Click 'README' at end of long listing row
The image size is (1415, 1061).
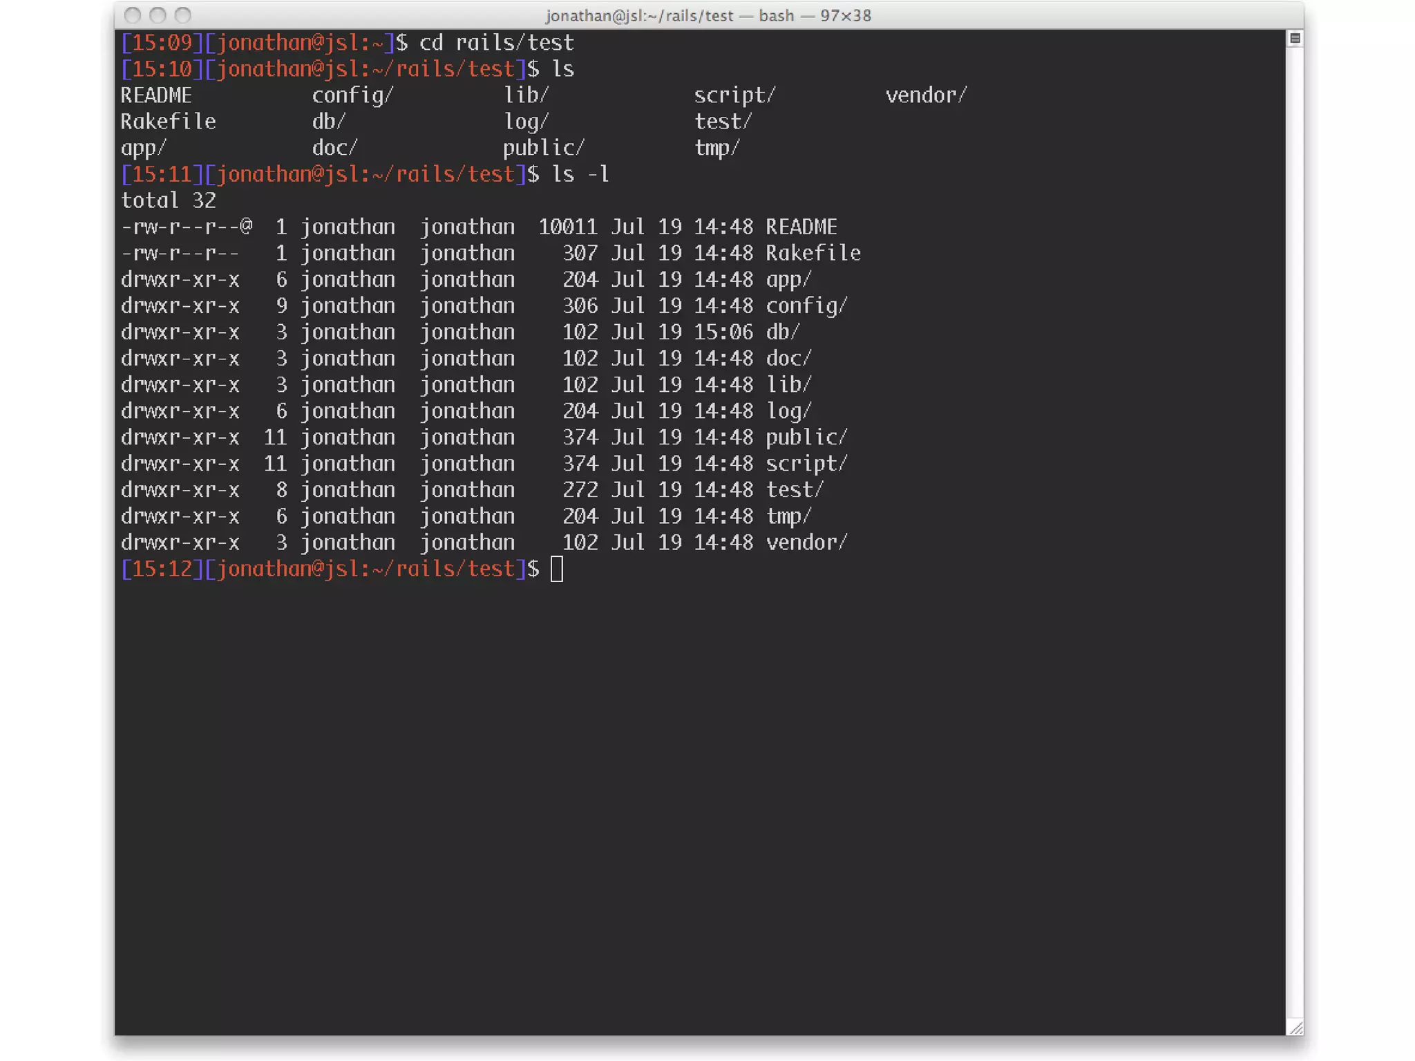point(801,227)
